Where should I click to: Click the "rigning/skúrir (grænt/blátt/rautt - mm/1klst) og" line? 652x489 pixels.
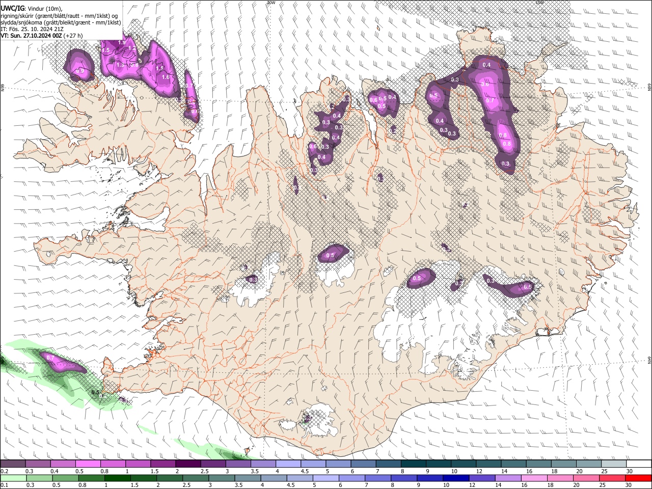[x=59, y=15]
